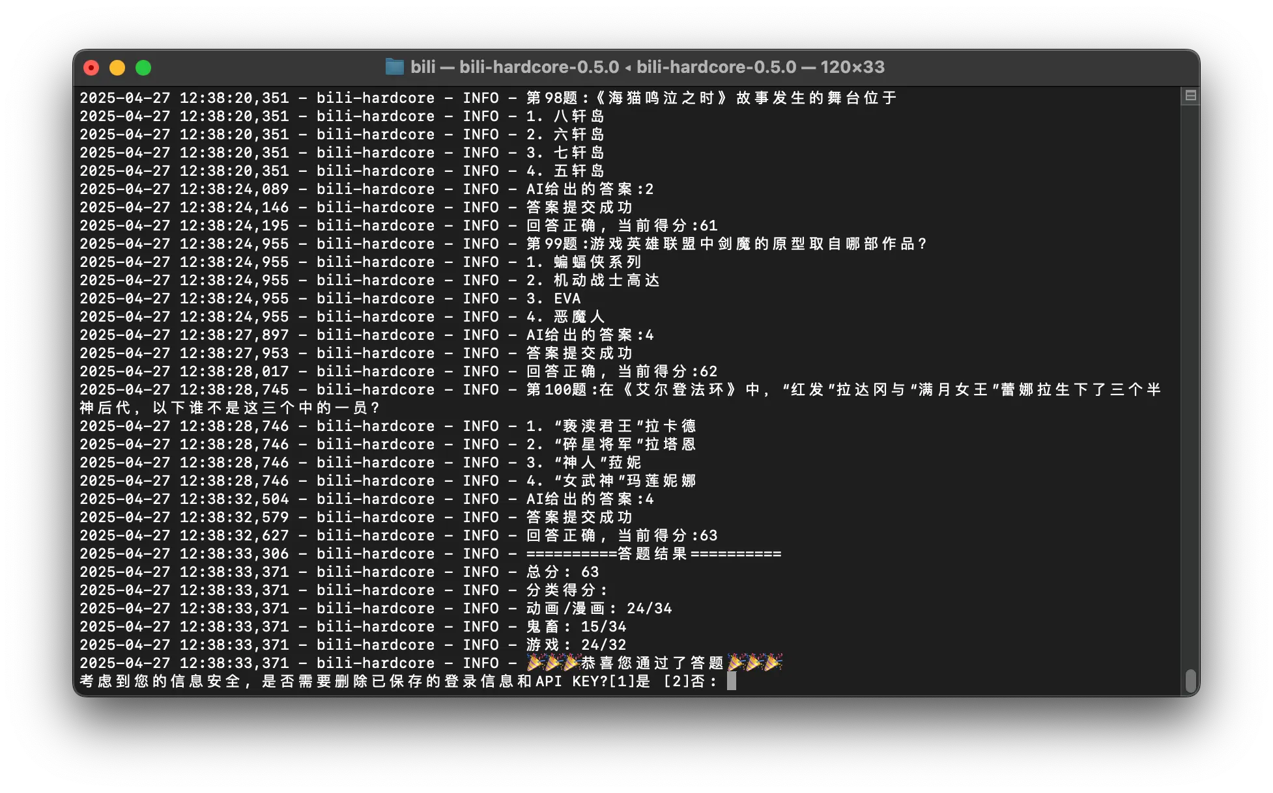The image size is (1273, 793).
Task: Click the option 2. 机动战士高达
Action: click(x=594, y=280)
